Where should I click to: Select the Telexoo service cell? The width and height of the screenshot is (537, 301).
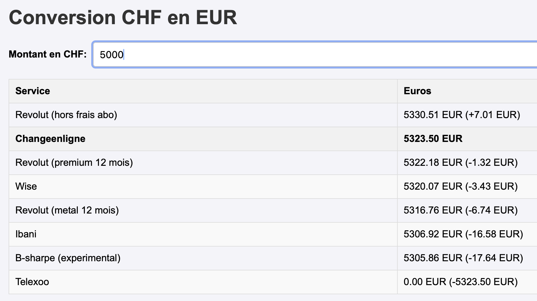[x=32, y=282]
